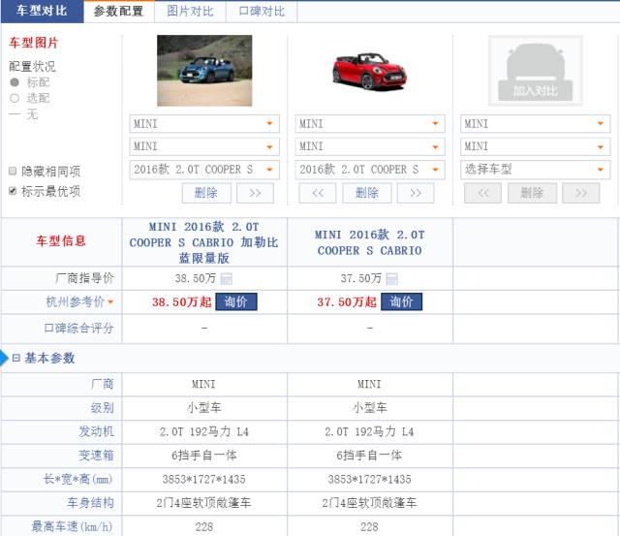Click the 口碑综合评分 label
The width and height of the screenshot is (620, 536).
(x=78, y=328)
